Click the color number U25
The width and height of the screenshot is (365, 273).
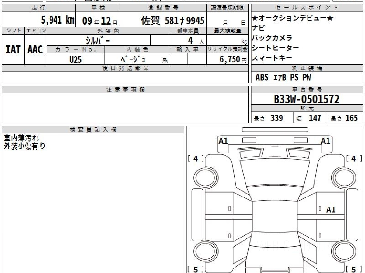pyautogui.click(x=75, y=59)
